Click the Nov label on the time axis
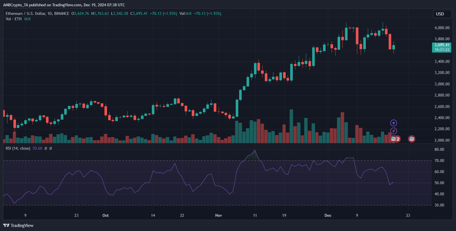Viewport: 456px width, 231px height. pos(218,215)
